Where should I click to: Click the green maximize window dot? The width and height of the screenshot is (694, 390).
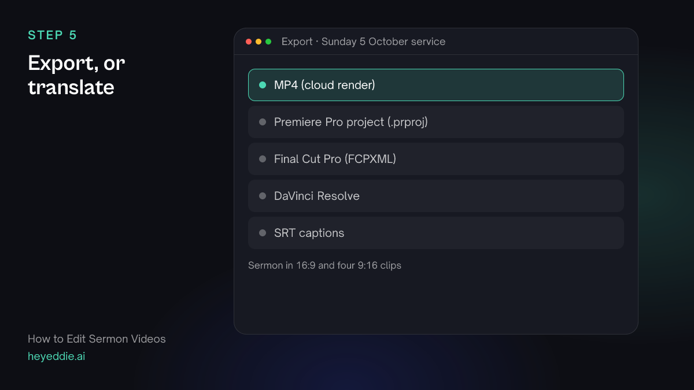click(x=268, y=42)
